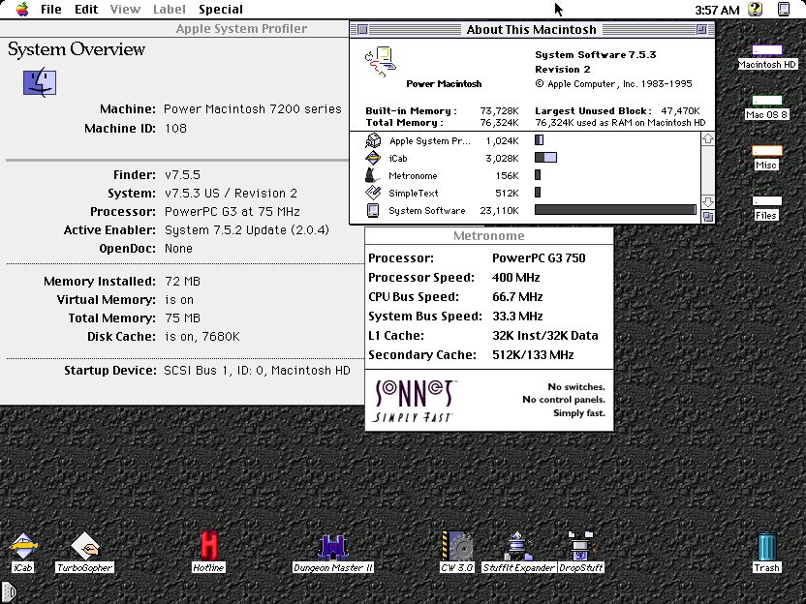Image resolution: width=806 pixels, height=604 pixels.
Task: Click the scroll down arrow in About This Macintosh
Action: (708, 201)
